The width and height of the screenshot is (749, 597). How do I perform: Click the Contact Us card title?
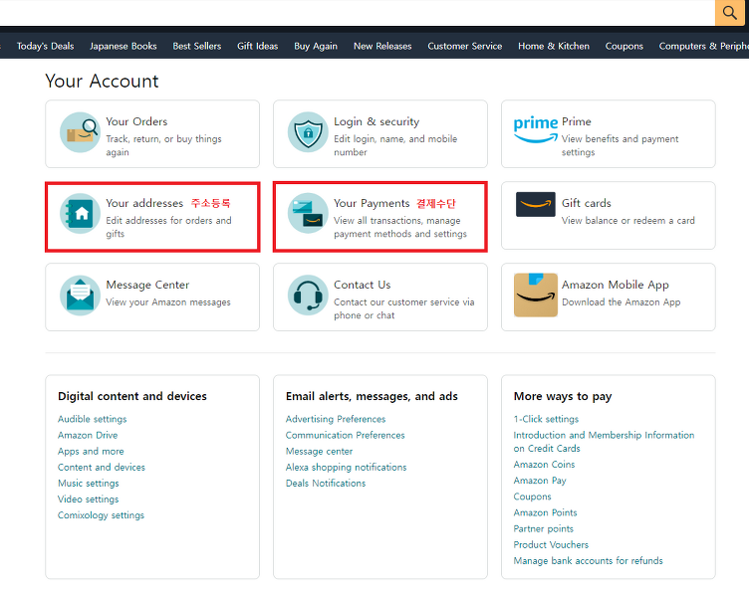363,285
